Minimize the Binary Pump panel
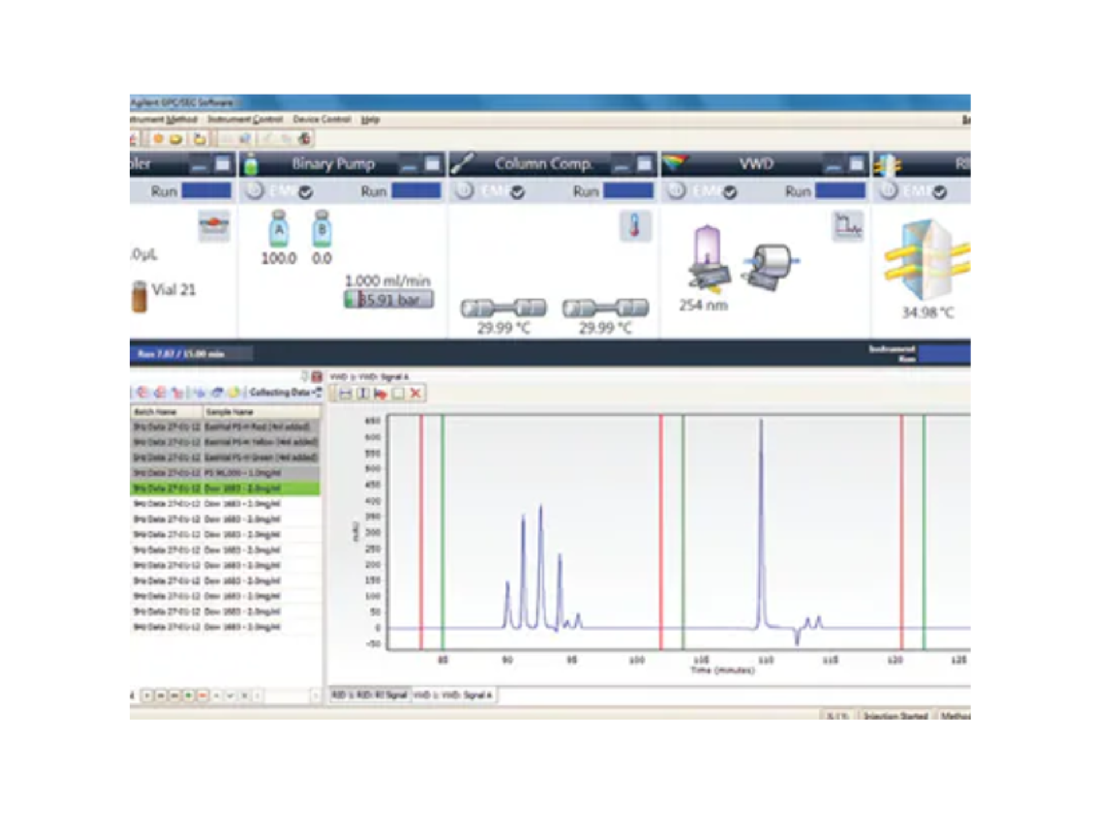This screenshot has height=813, width=1101. (x=409, y=166)
